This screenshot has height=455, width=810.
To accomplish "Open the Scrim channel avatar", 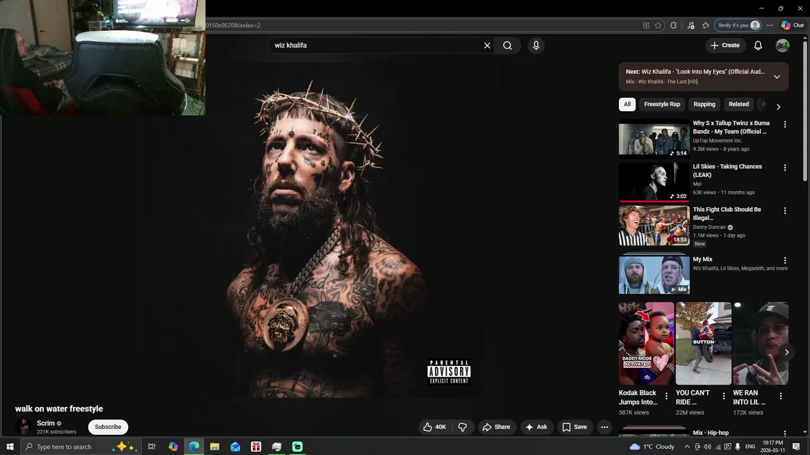I will pos(24,427).
